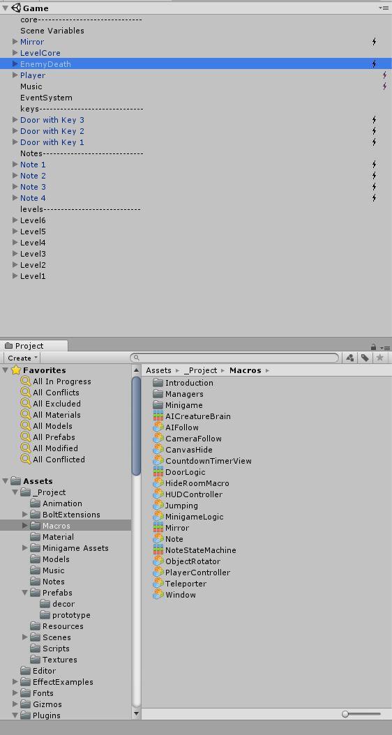Viewport: 392px width, 735px height.
Task: Click the Project search input field
Action: click(234, 358)
